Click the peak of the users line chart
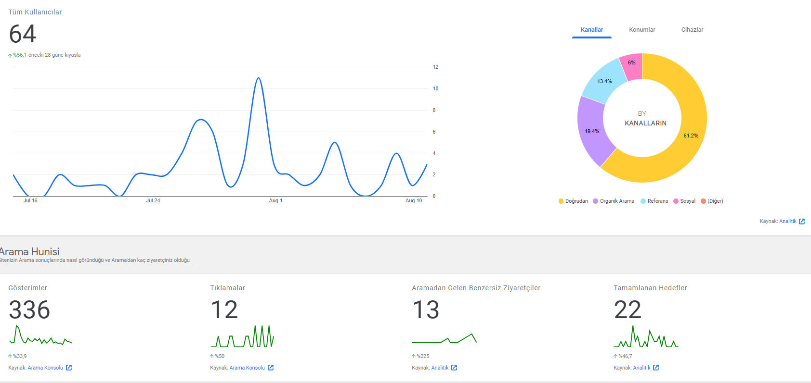Image resolution: width=811 pixels, height=383 pixels. (x=259, y=78)
